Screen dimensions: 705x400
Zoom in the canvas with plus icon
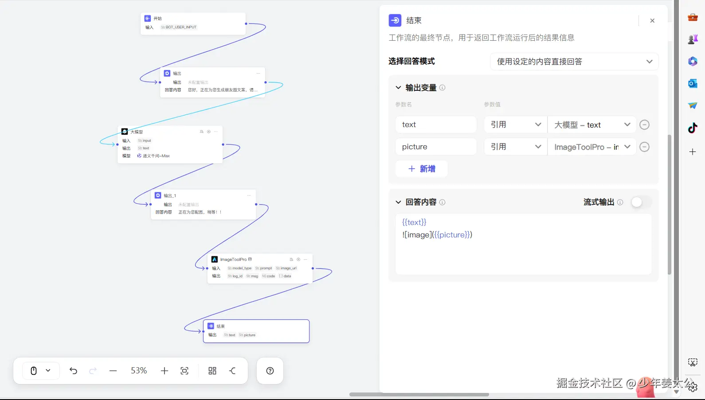[x=164, y=371]
